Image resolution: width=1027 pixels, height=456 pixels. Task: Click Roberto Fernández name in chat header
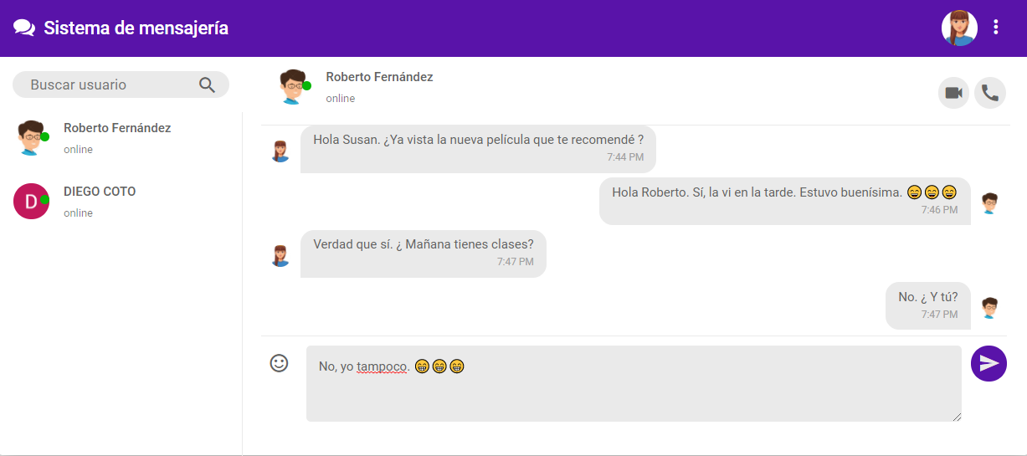click(379, 77)
